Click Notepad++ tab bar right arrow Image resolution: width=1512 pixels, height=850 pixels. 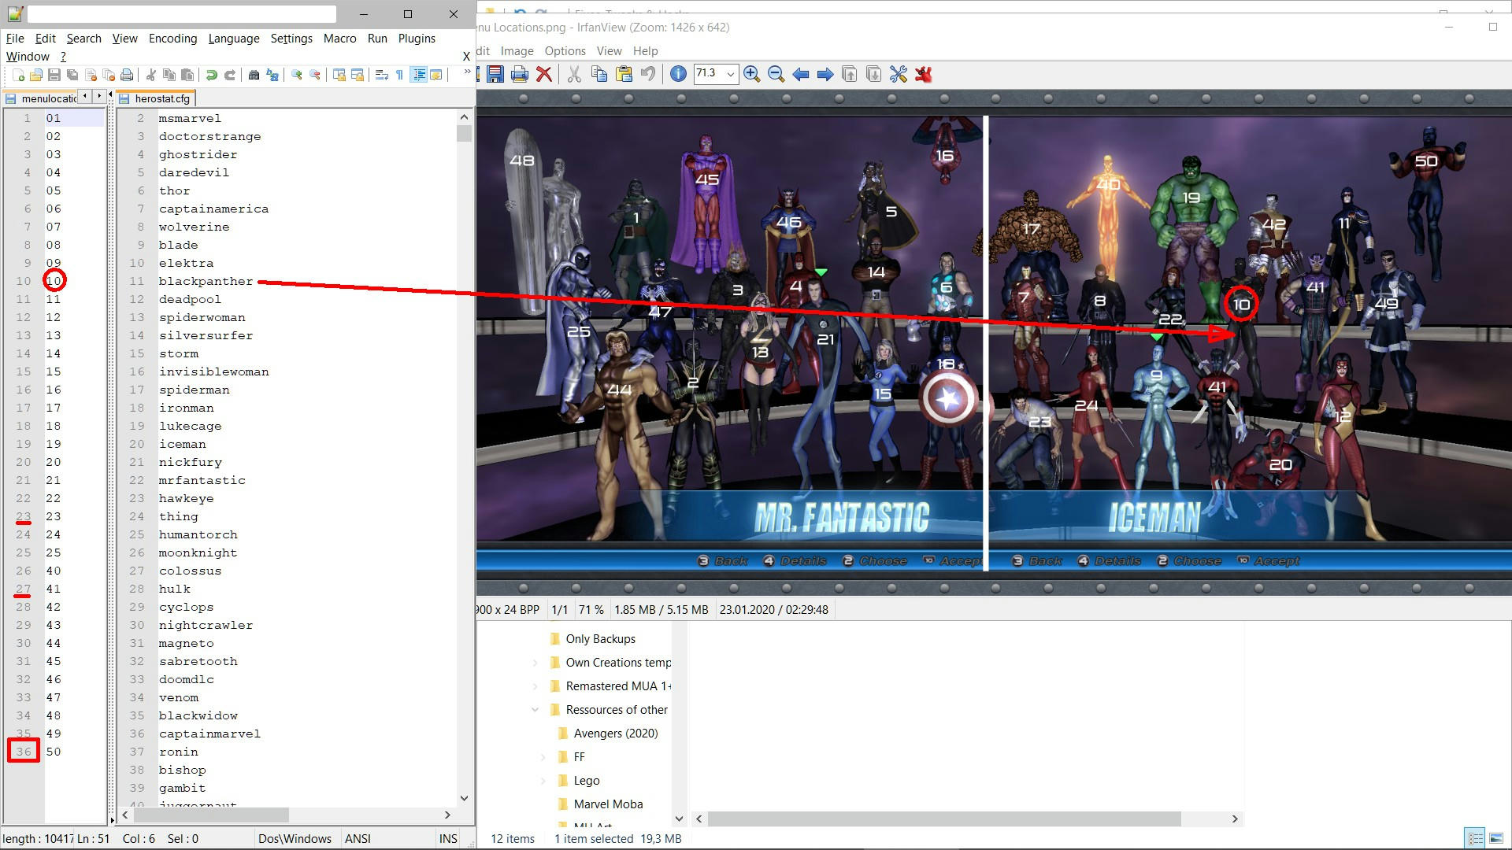pos(99,95)
